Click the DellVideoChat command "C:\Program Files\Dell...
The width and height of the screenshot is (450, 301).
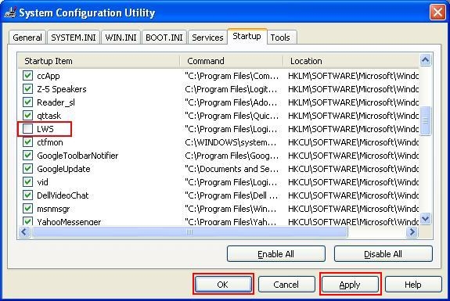tap(232, 195)
